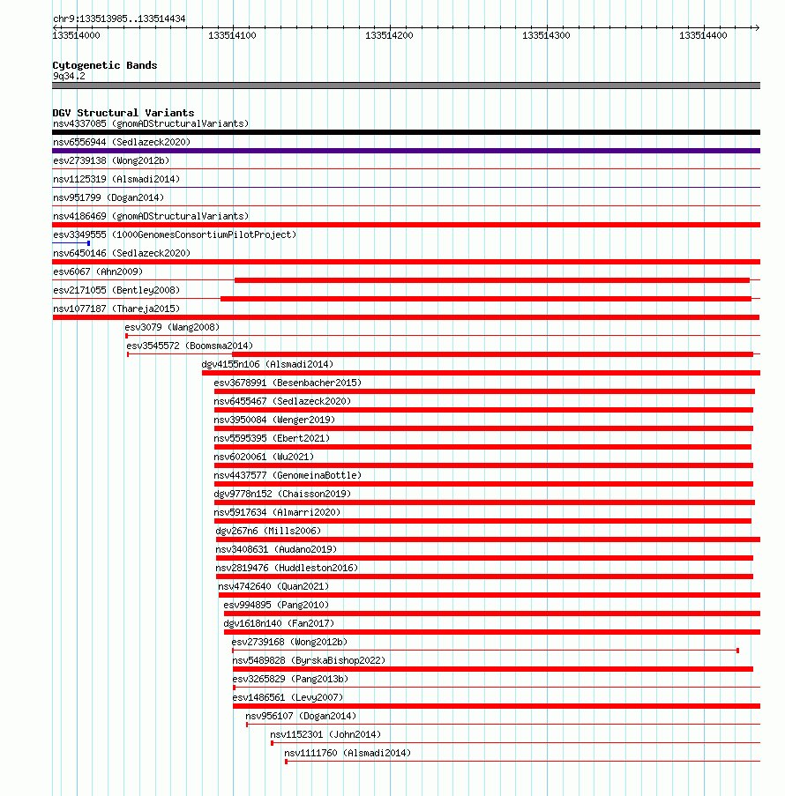Image resolution: width=785 pixels, height=796 pixels.
Task: Select nsv2819476 (Huddleston2016) label
Action: pyautogui.click(x=287, y=569)
